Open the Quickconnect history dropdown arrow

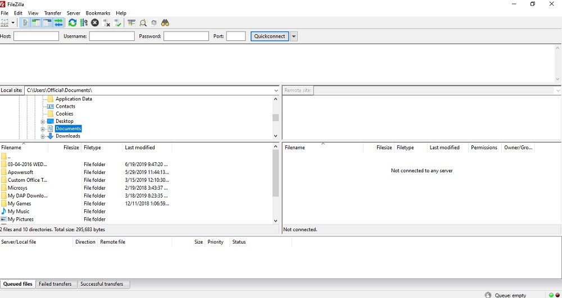point(293,36)
